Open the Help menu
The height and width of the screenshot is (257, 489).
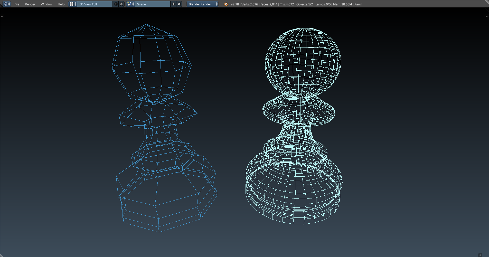point(61,4)
